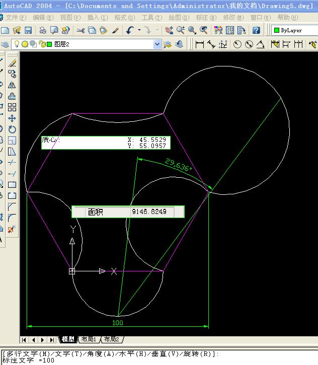Click the Open drawing folder icon
This screenshot has width=318, height=365.
(x=17, y=30)
